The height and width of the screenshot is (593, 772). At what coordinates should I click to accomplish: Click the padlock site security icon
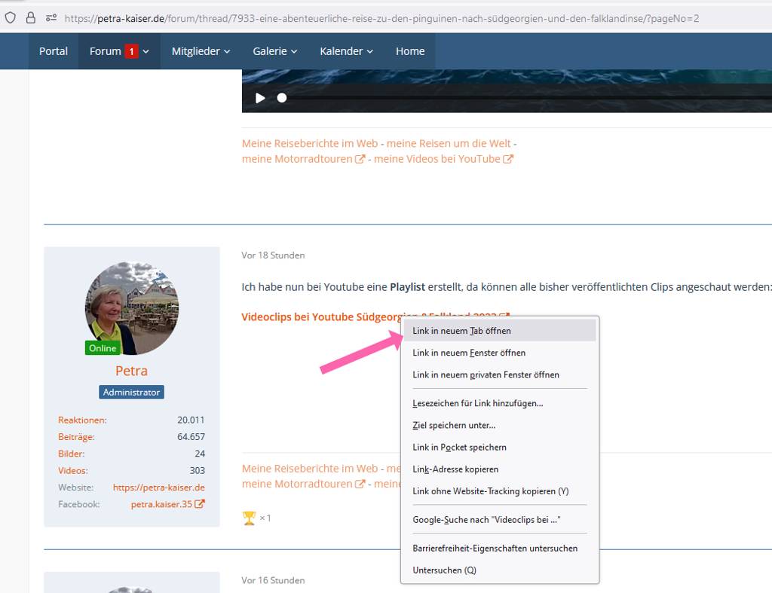coord(31,17)
